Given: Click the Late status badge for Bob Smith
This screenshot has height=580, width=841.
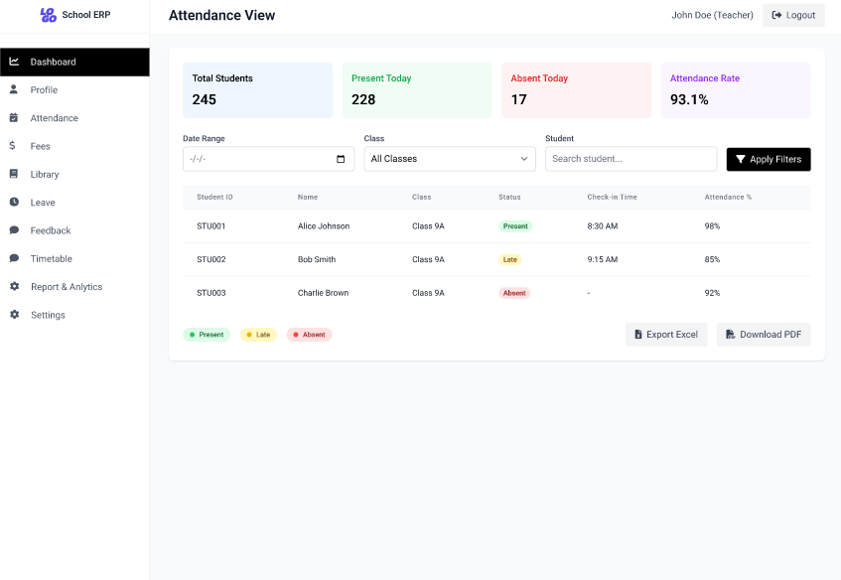Looking at the screenshot, I should tap(509, 259).
